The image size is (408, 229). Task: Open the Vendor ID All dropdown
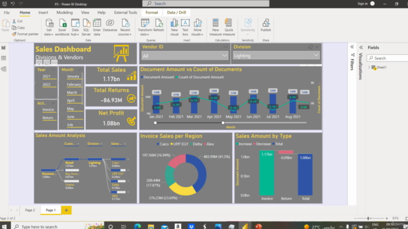click(185, 56)
